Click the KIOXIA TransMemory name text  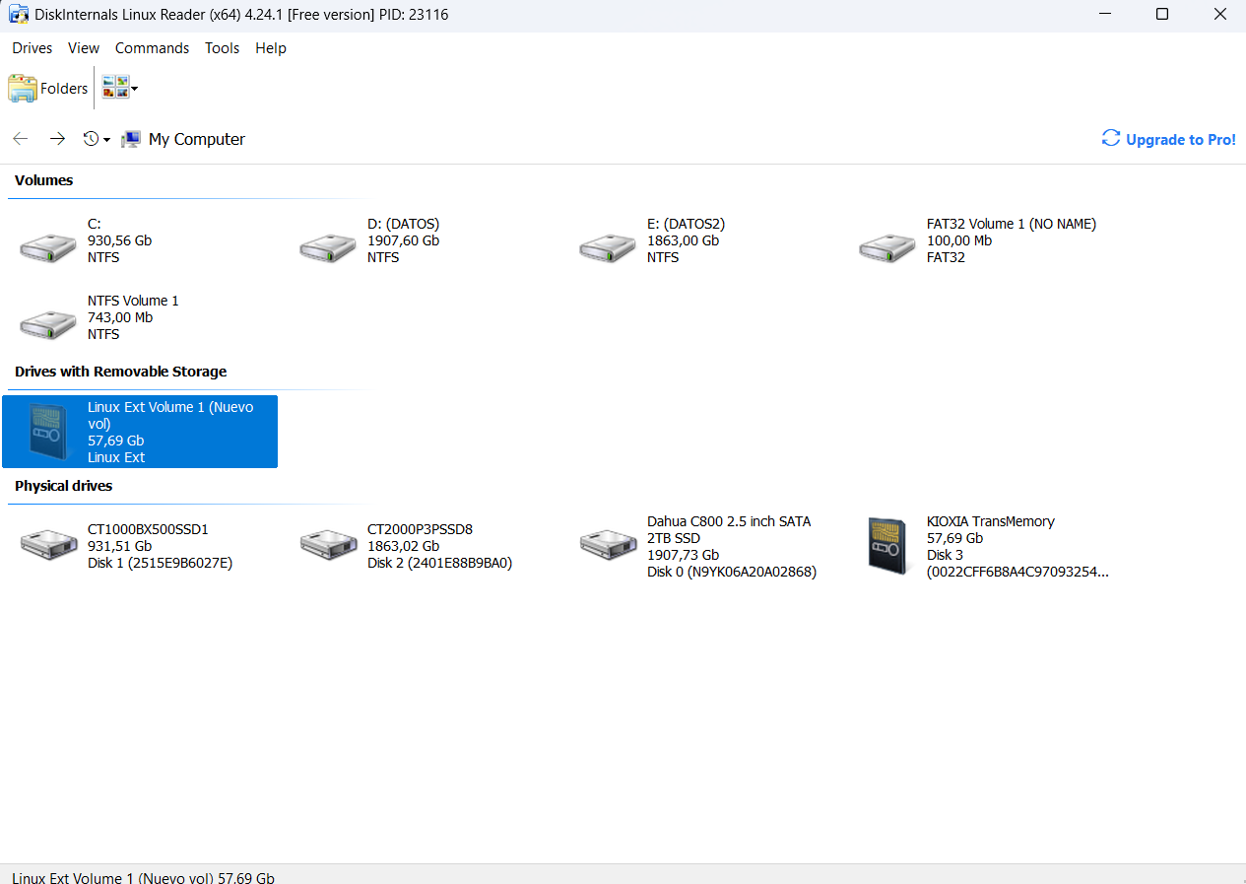click(x=991, y=521)
